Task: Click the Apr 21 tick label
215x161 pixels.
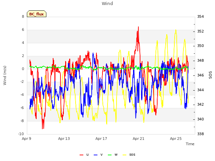Action: click(x=138, y=139)
